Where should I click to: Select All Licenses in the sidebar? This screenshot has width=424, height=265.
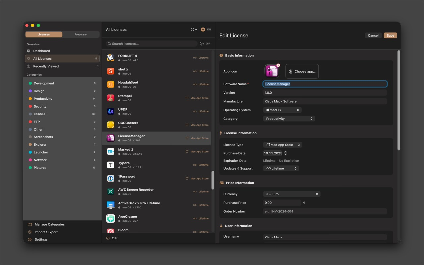tap(62, 59)
